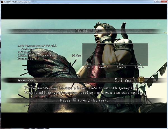
Task: Click 'Please adjust your system settings' message line
Action: pos(84,92)
